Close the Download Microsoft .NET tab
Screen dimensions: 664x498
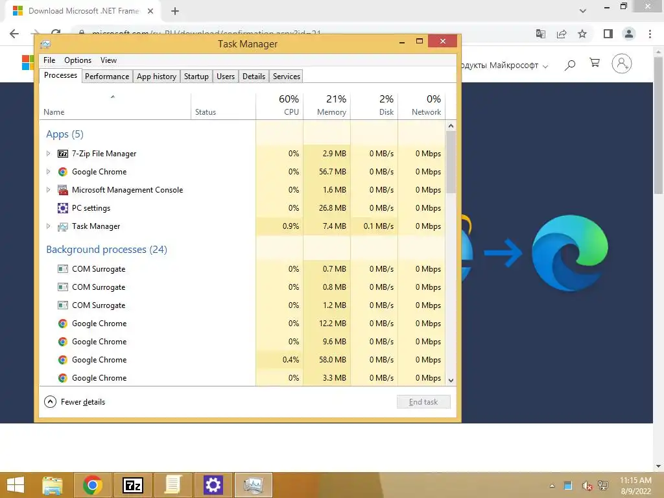pos(150,11)
